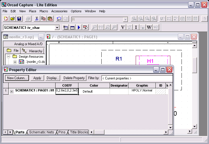Open SCHEMATIC1-iv_char profile dropdown
Screen dimensions: 209x144
tap(57, 28)
